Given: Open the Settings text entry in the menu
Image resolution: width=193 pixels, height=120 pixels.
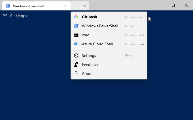Looking at the screenshot, I should pos(89,55).
